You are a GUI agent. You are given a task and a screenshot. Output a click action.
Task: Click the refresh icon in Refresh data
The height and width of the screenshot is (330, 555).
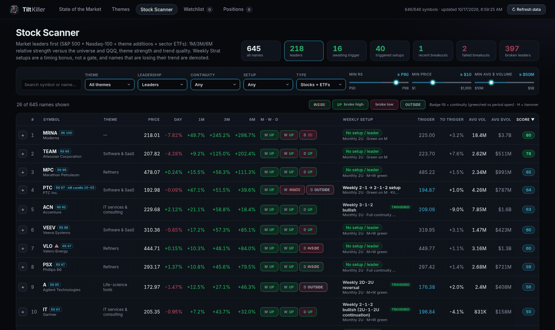point(513,9)
